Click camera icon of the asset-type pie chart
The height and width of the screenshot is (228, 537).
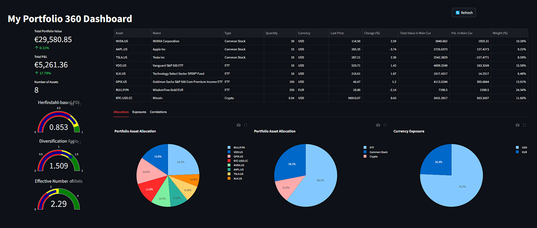[378, 125]
